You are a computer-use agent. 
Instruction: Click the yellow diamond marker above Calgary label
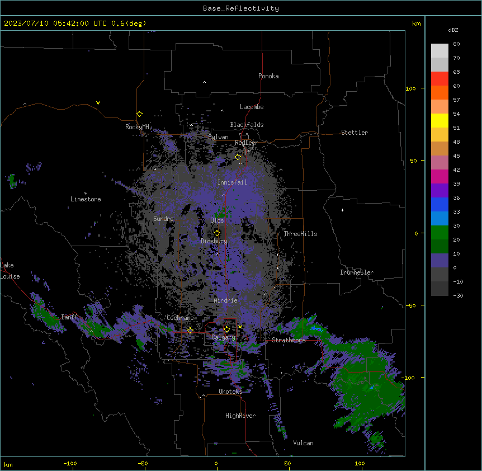click(226, 329)
